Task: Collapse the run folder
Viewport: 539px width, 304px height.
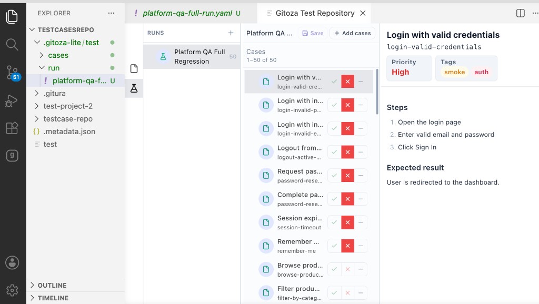Action: tap(42, 68)
